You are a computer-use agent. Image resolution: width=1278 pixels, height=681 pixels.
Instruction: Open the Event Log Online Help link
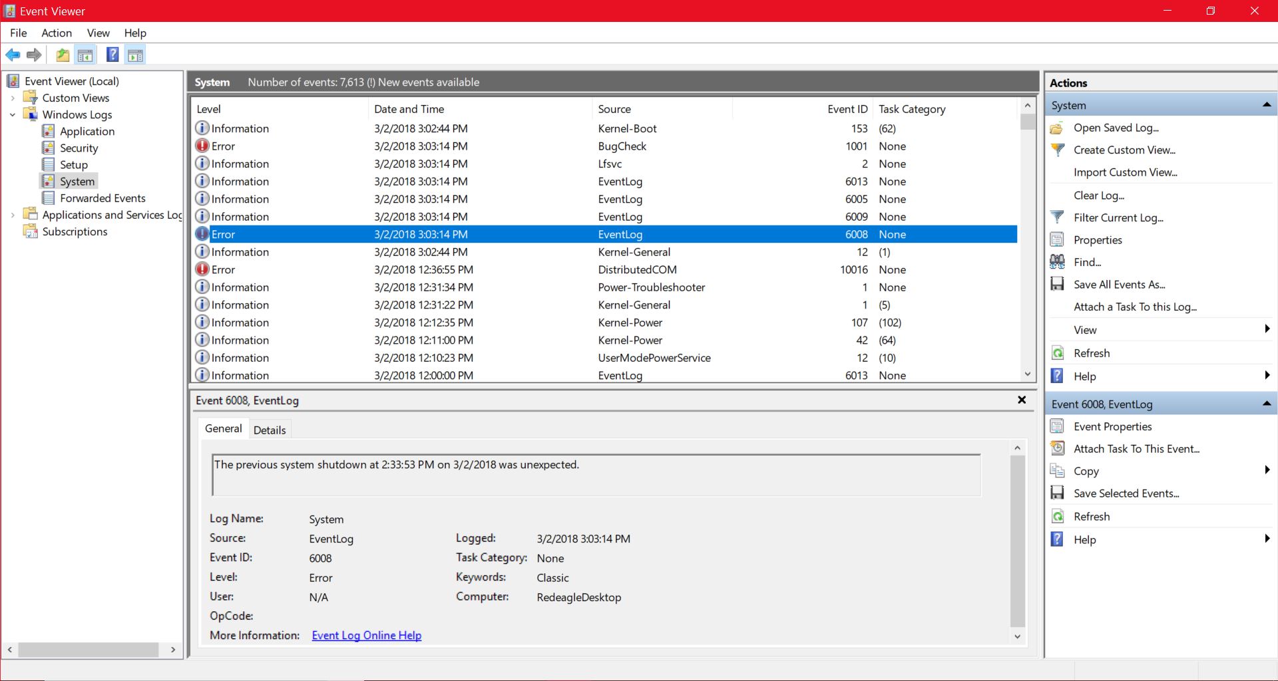click(x=367, y=635)
